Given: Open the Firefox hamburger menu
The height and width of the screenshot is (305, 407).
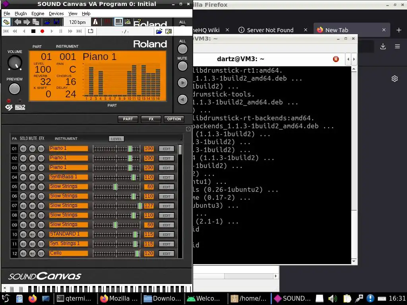Looking at the screenshot, I should (x=397, y=46).
